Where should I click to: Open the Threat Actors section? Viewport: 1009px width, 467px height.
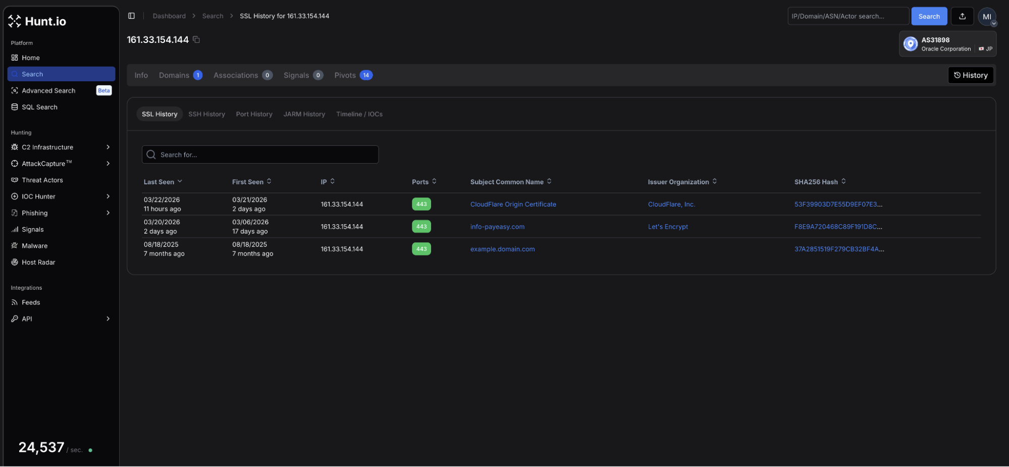42,180
